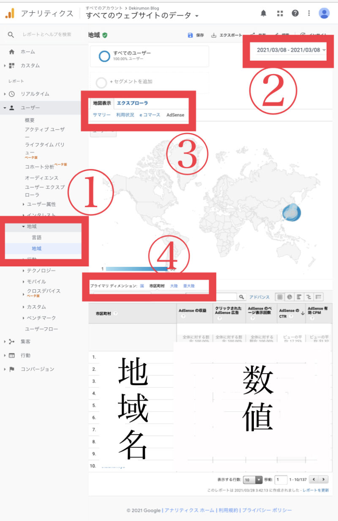Open ユーザーフロー in the sidebar
This screenshot has height=521, width=338.
pos(41,329)
